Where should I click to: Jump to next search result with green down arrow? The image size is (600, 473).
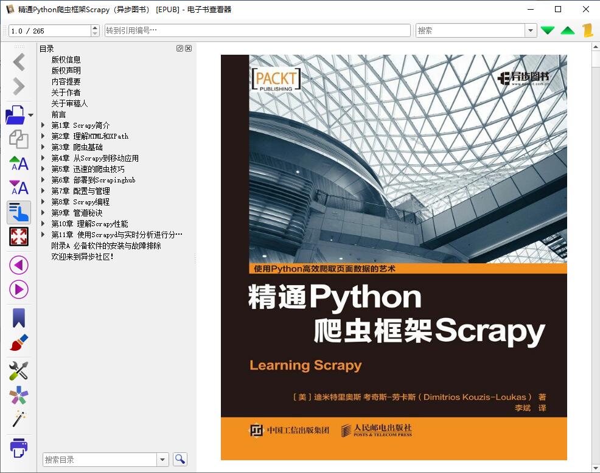coord(547,29)
